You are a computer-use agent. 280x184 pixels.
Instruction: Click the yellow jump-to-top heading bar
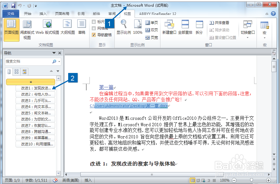click(x=30, y=82)
